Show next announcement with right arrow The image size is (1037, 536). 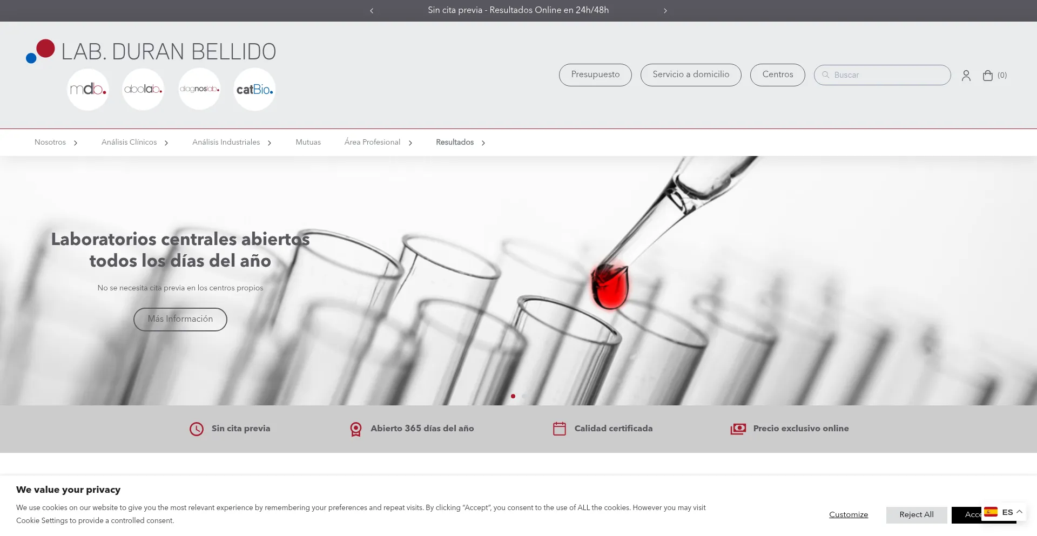coord(665,11)
